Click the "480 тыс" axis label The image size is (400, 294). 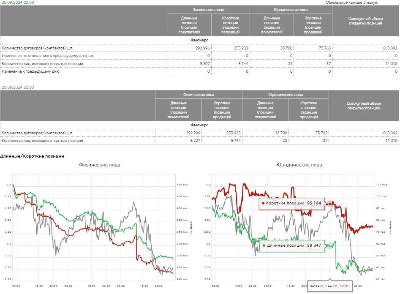point(182,185)
